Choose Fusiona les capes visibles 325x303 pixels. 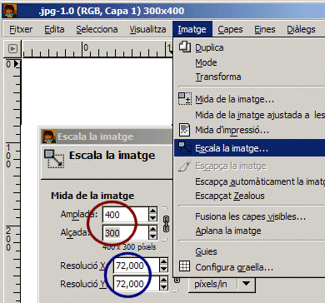click(250, 216)
